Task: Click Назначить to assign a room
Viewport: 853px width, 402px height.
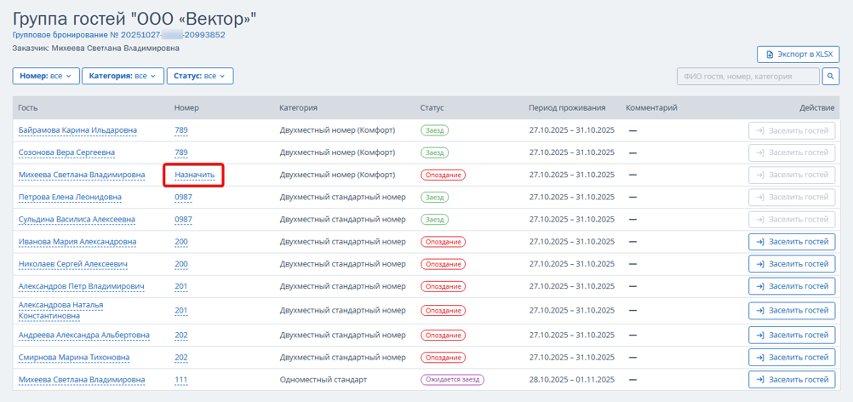Action: 193,175
